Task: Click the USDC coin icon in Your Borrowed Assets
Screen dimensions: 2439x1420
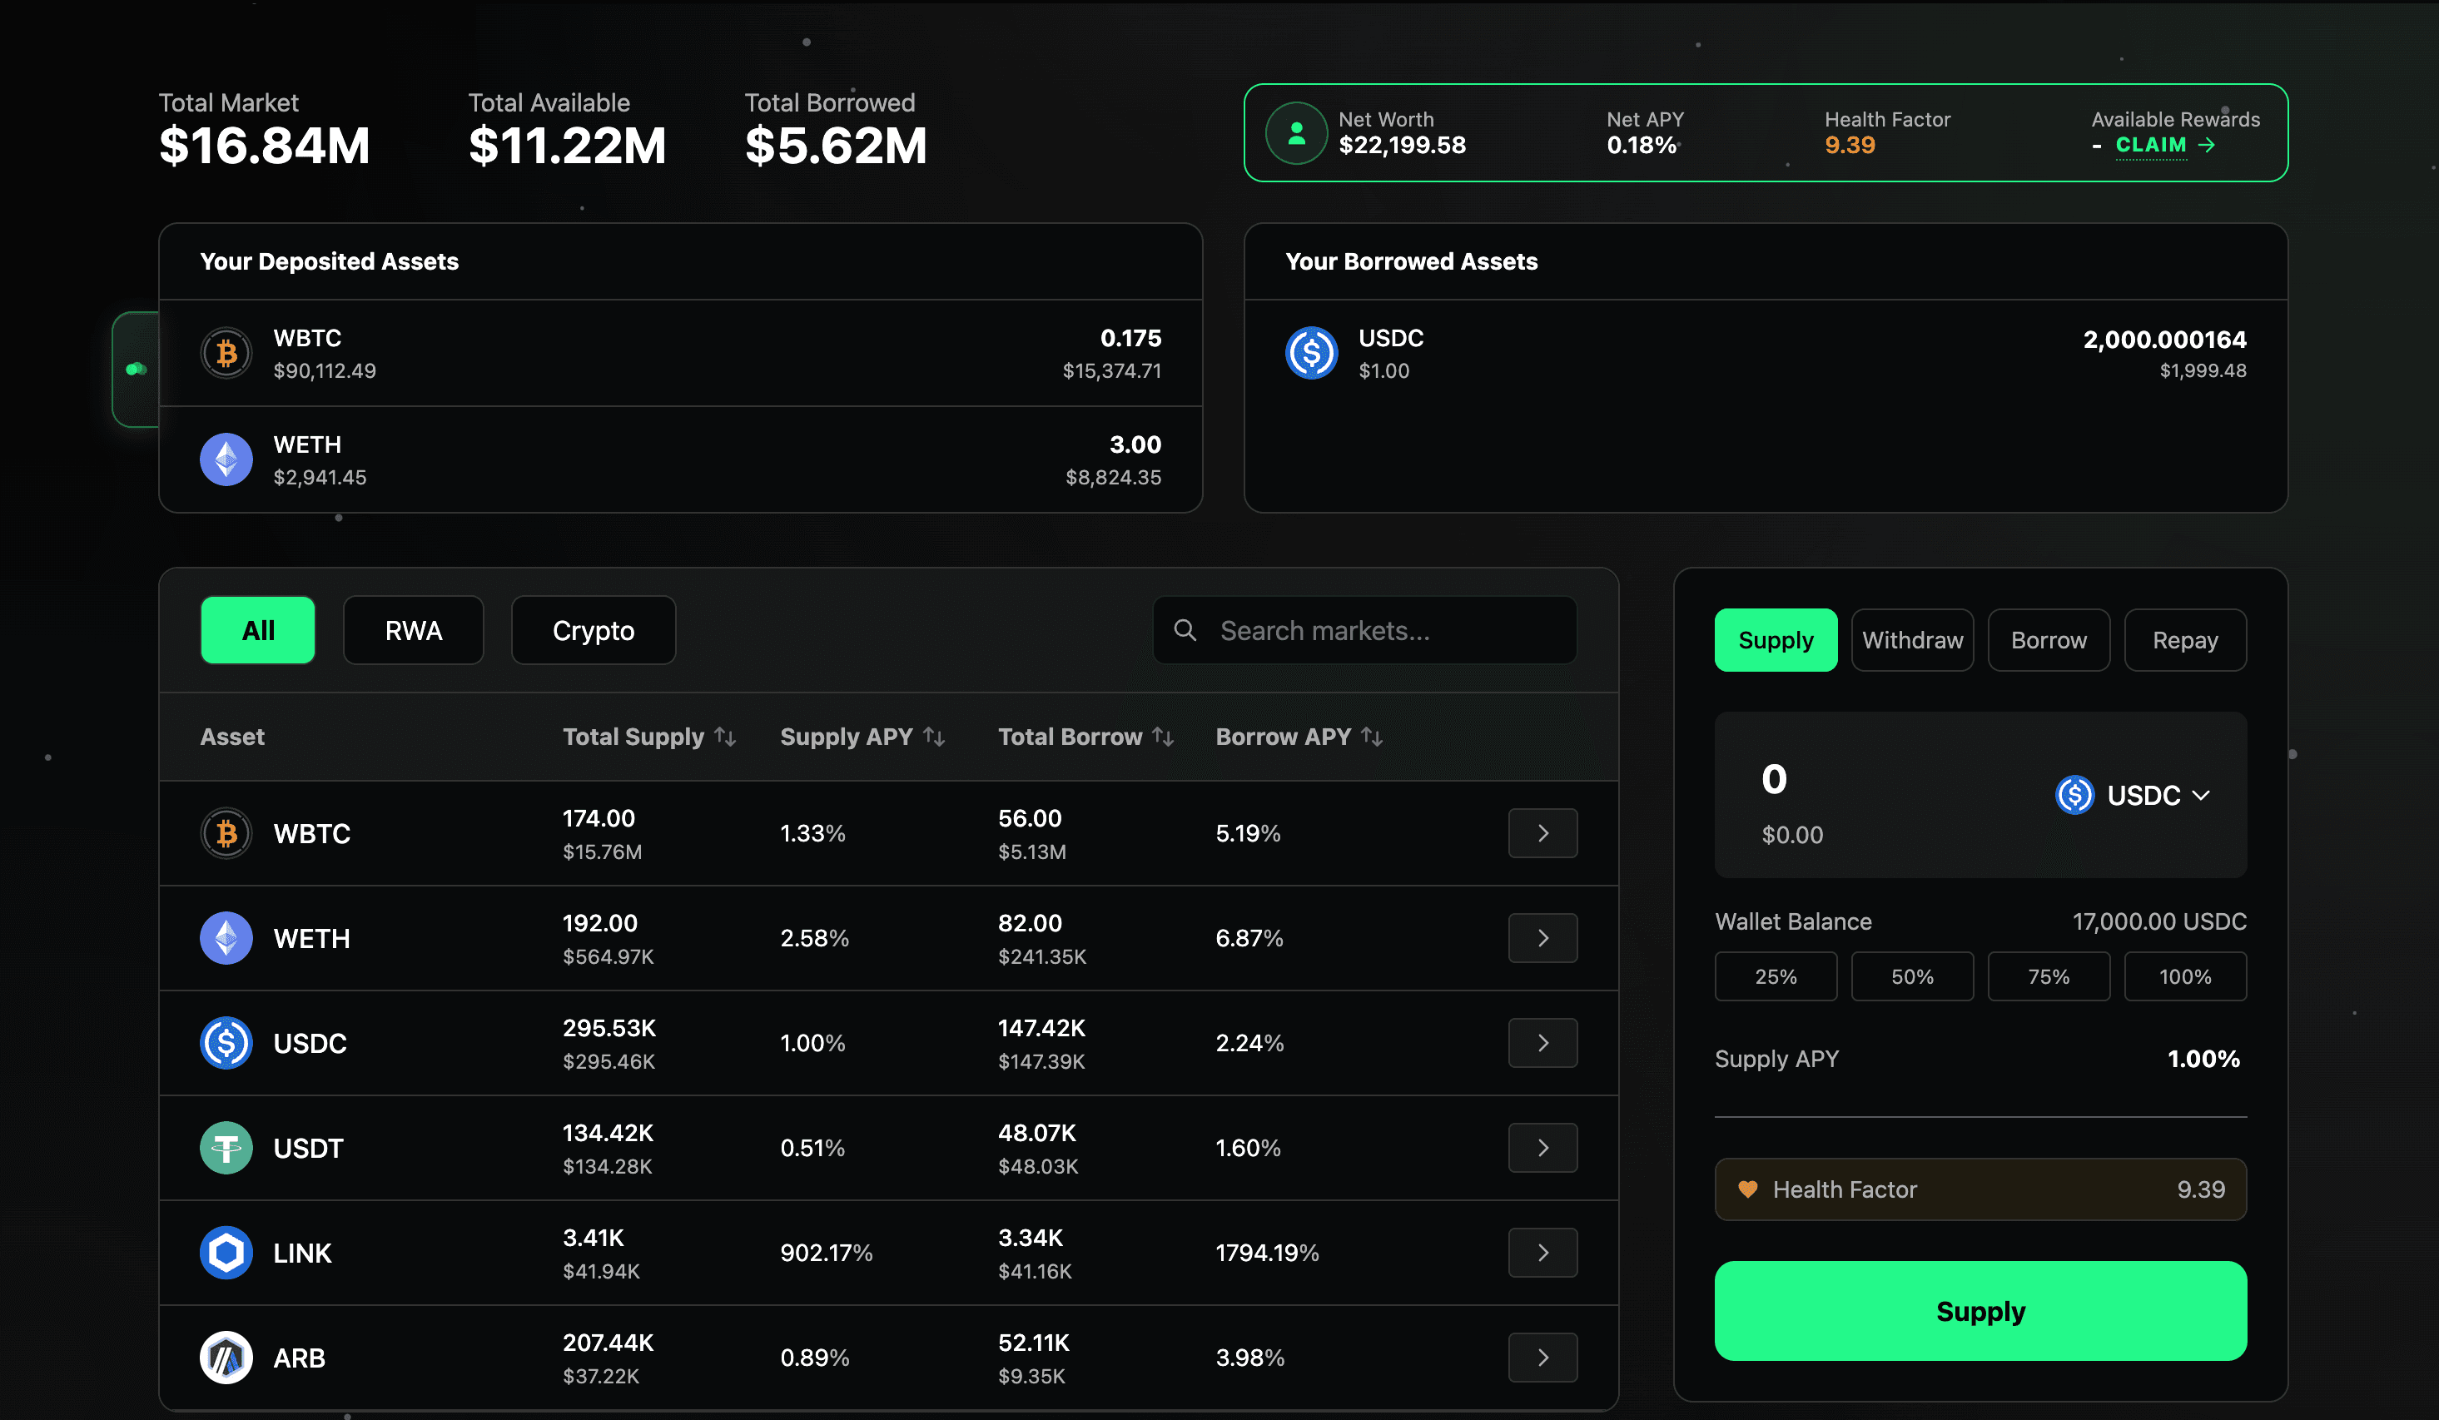Action: click(x=1311, y=352)
